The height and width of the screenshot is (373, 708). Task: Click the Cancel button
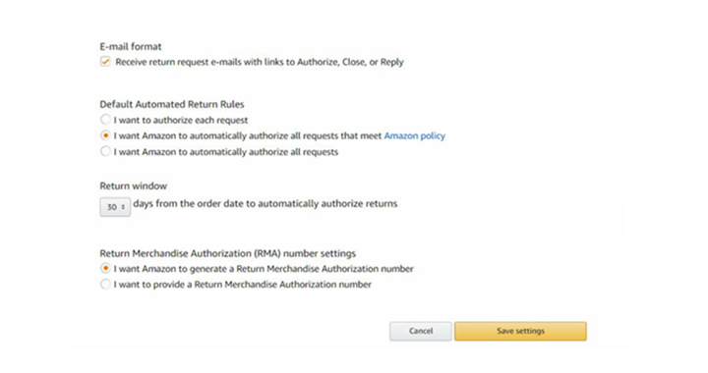click(x=421, y=331)
